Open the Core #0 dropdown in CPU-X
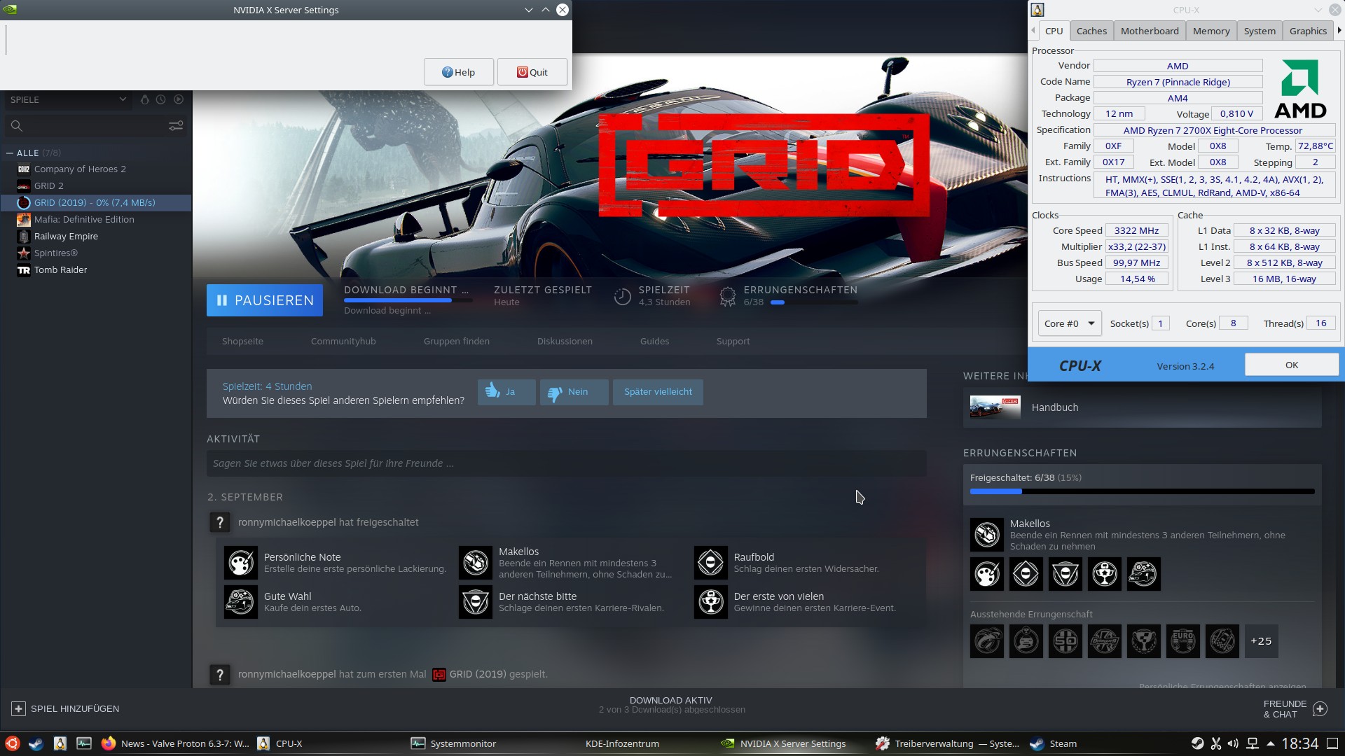The width and height of the screenshot is (1345, 756). pos(1068,323)
